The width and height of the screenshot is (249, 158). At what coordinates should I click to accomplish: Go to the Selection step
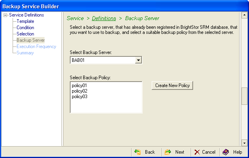tap(25, 34)
